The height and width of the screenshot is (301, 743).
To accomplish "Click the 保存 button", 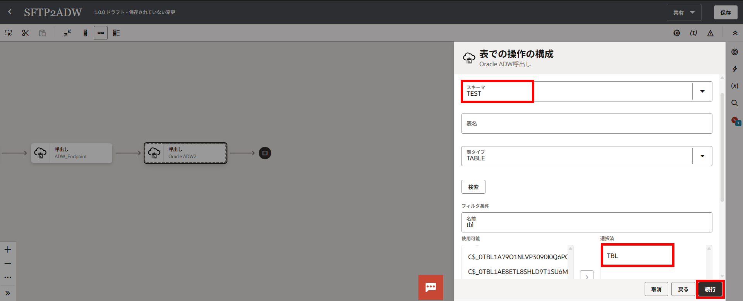I will pos(726,13).
